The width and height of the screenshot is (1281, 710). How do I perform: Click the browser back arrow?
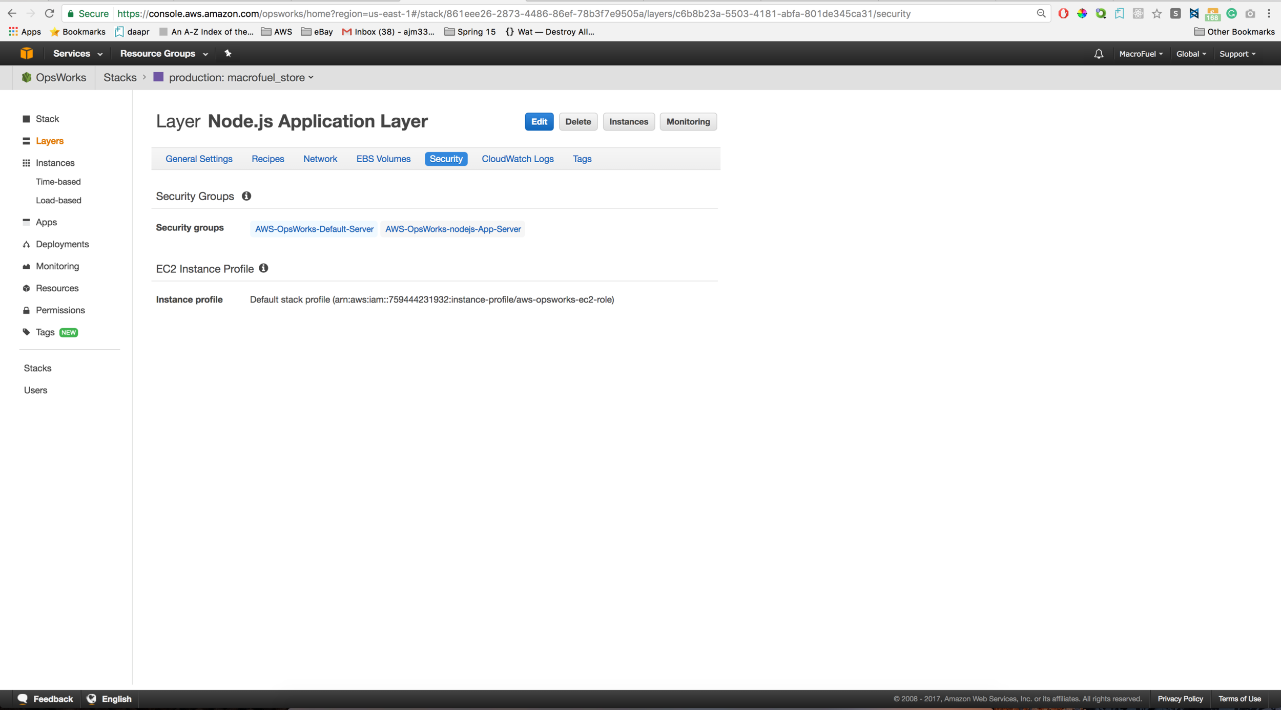click(x=12, y=14)
